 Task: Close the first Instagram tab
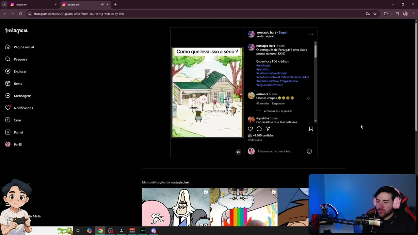point(56,5)
